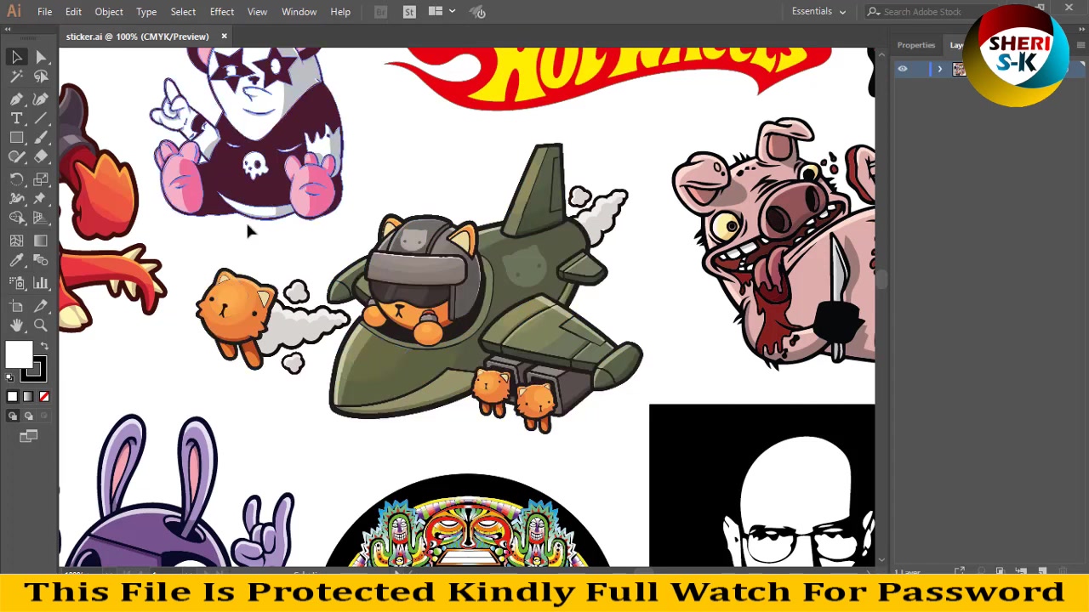Click the white Fill color box

coord(17,354)
